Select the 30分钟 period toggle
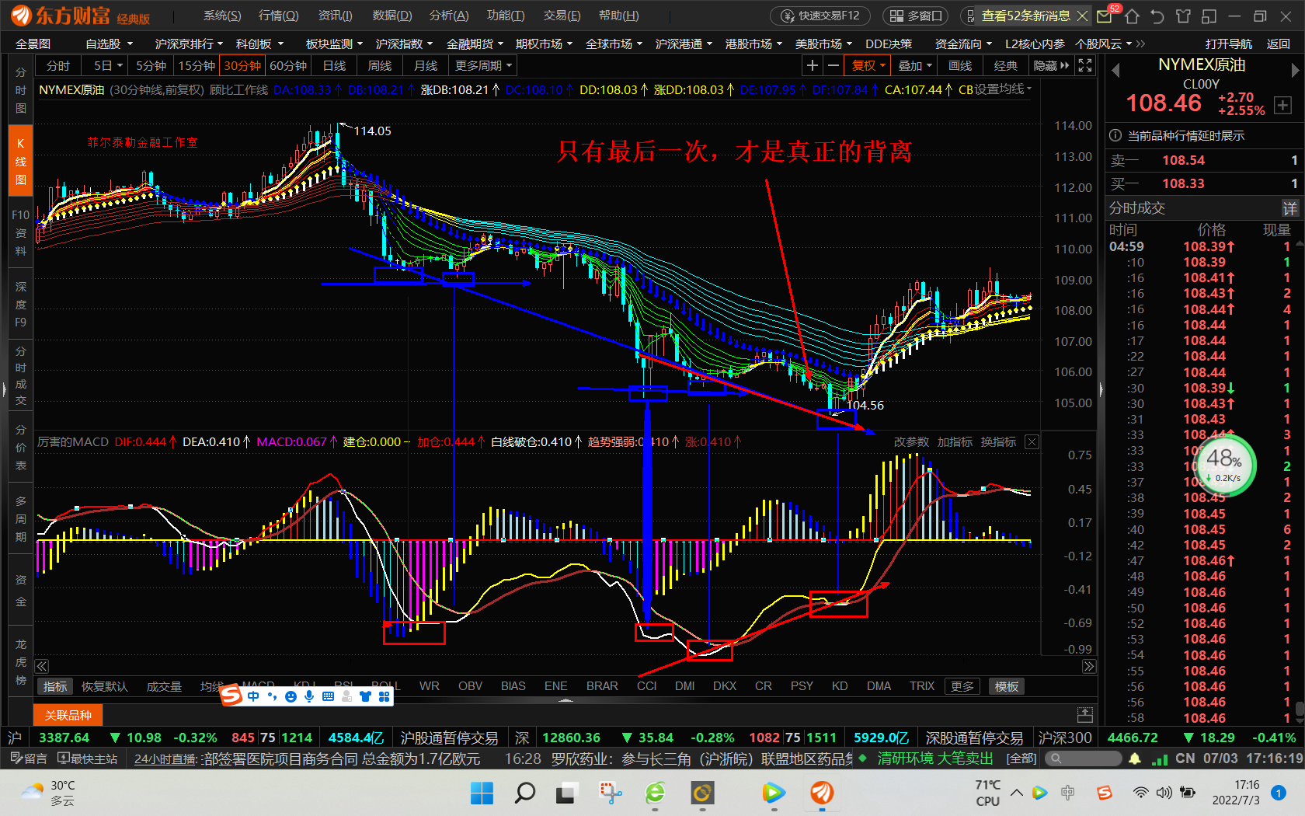This screenshot has width=1305, height=816. [x=242, y=66]
